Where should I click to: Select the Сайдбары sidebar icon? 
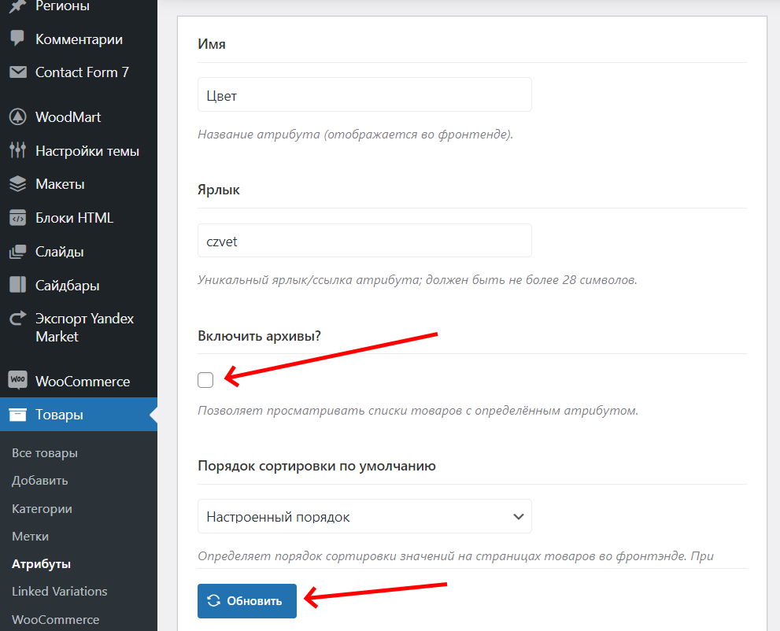(17, 285)
